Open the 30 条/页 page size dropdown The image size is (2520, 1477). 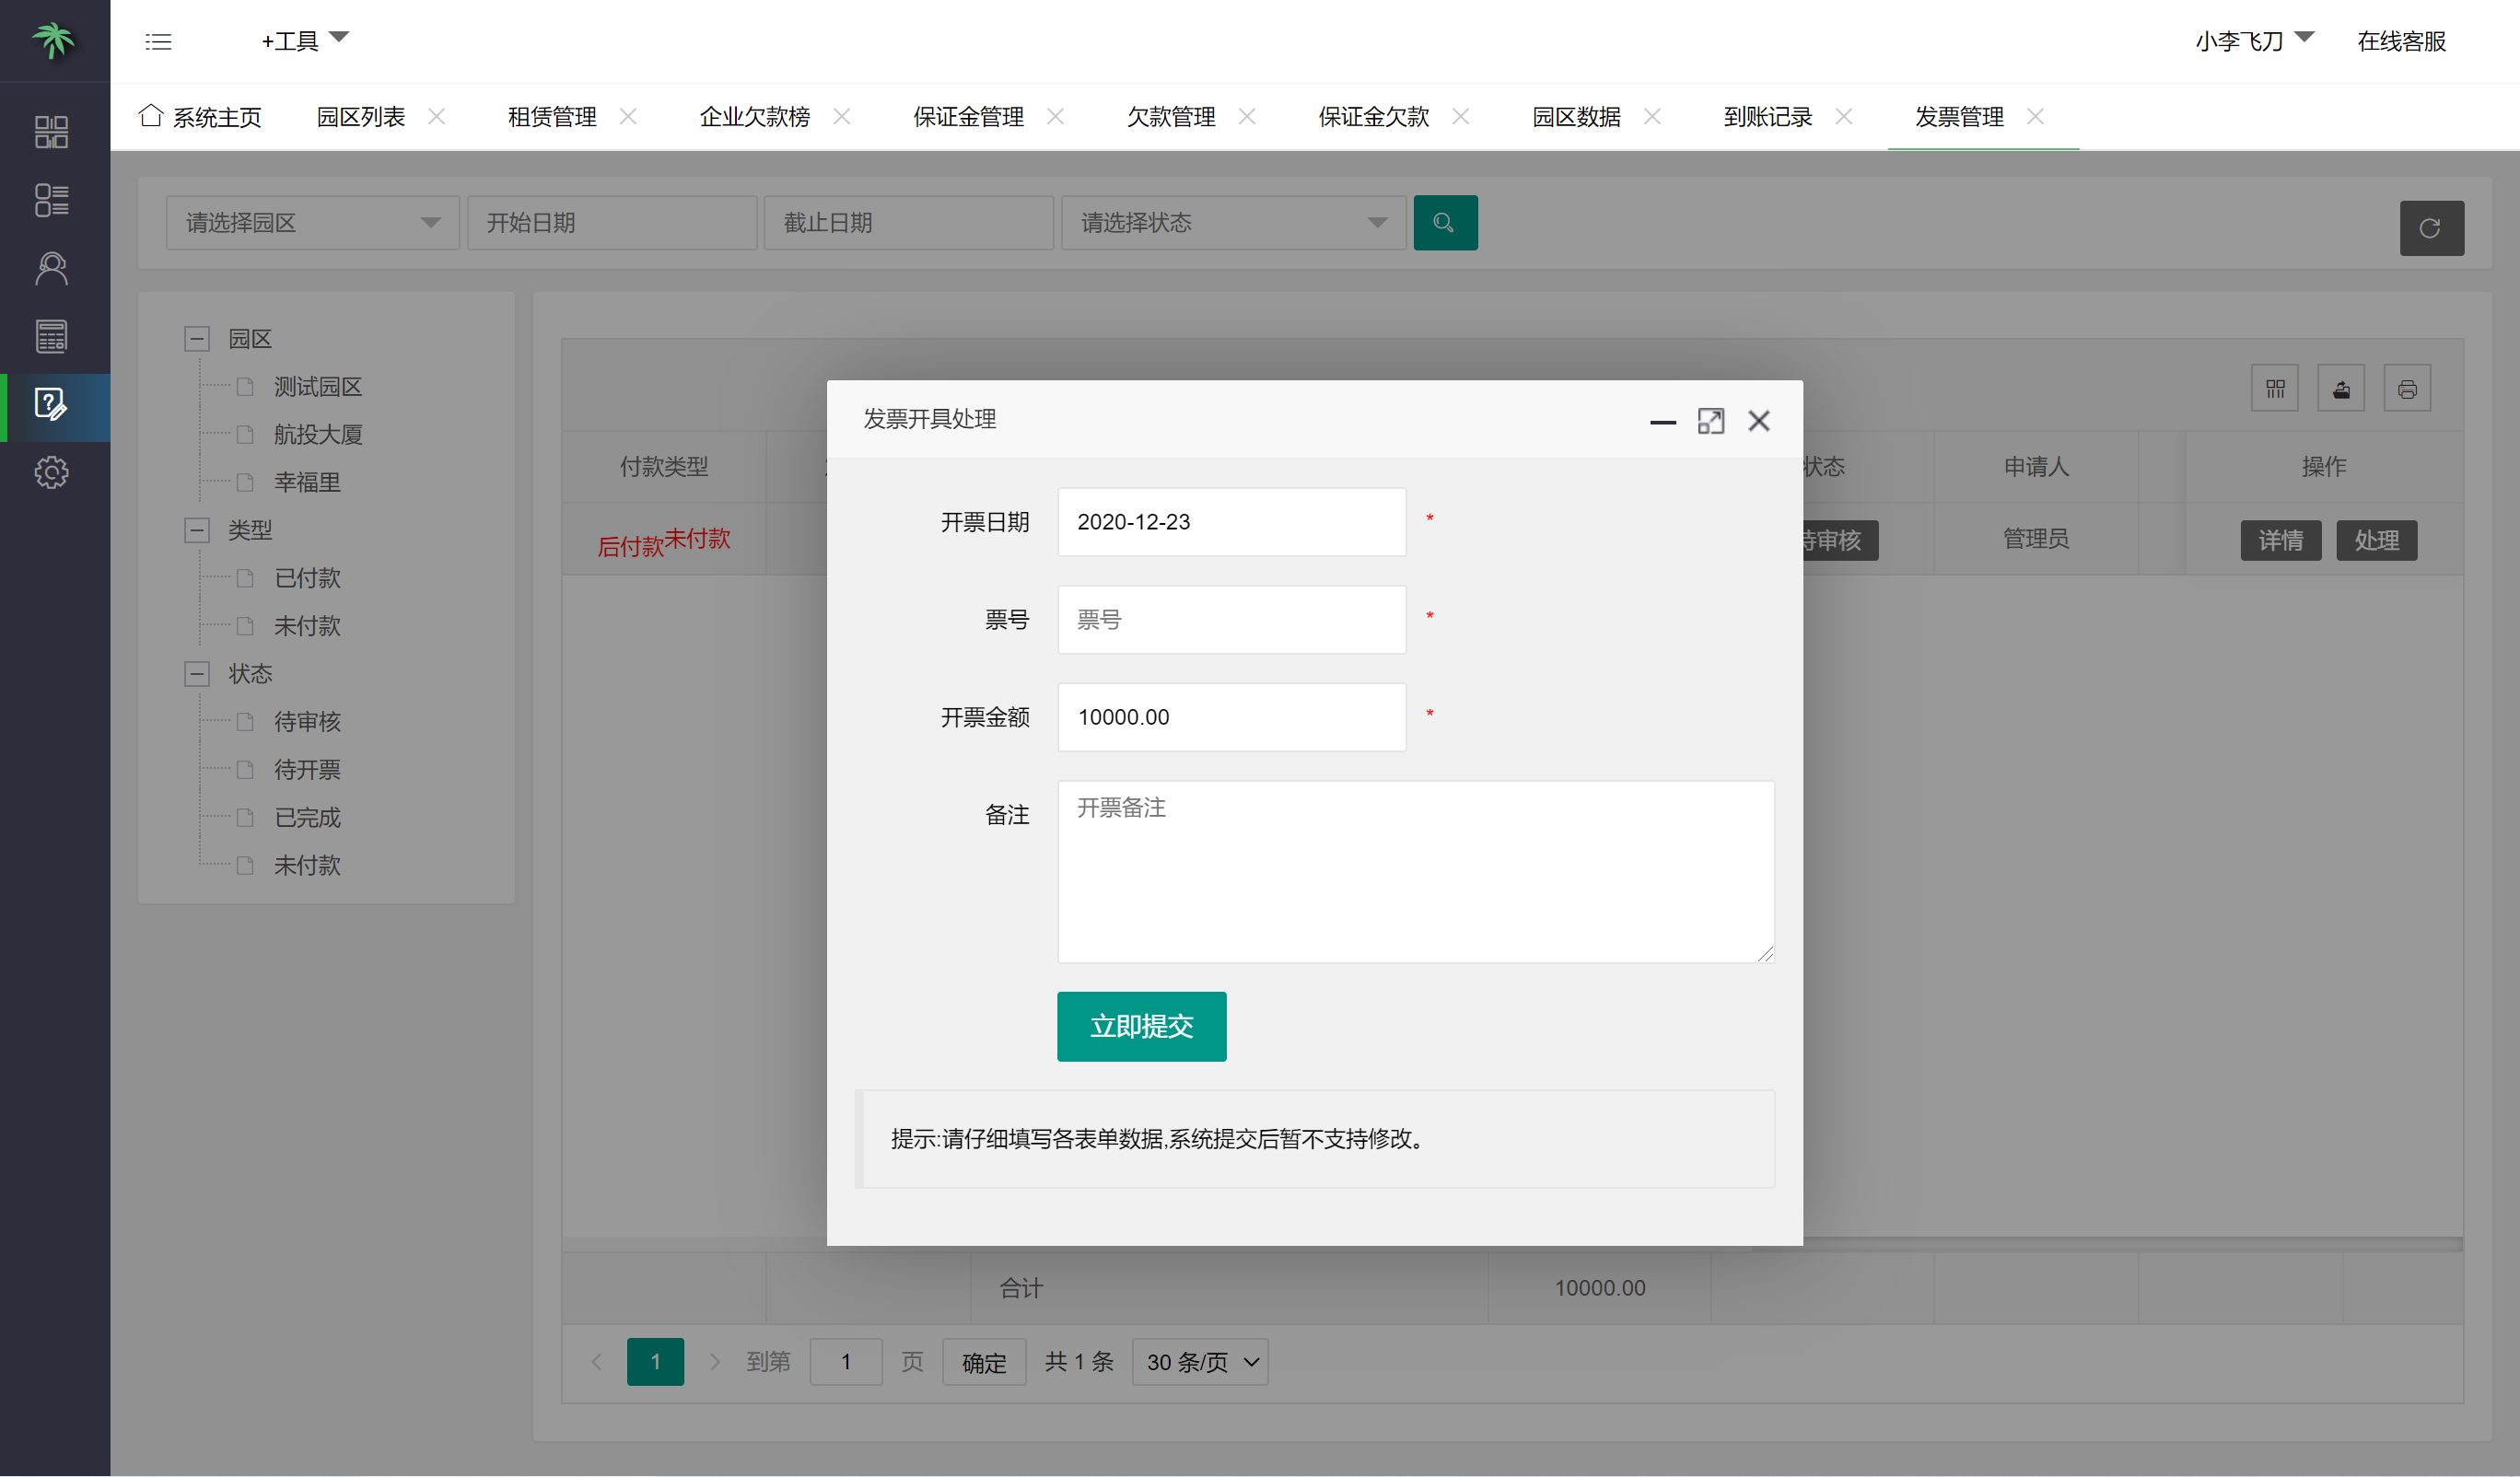click(x=1200, y=1361)
